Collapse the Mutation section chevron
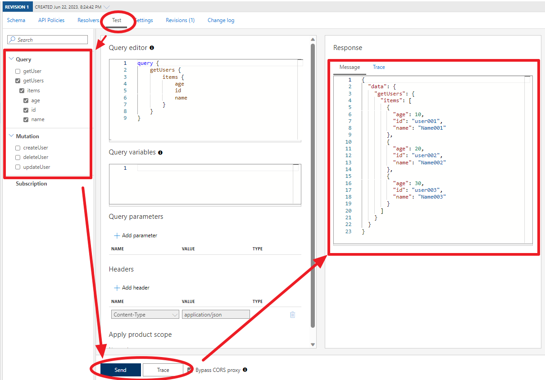 coord(11,136)
